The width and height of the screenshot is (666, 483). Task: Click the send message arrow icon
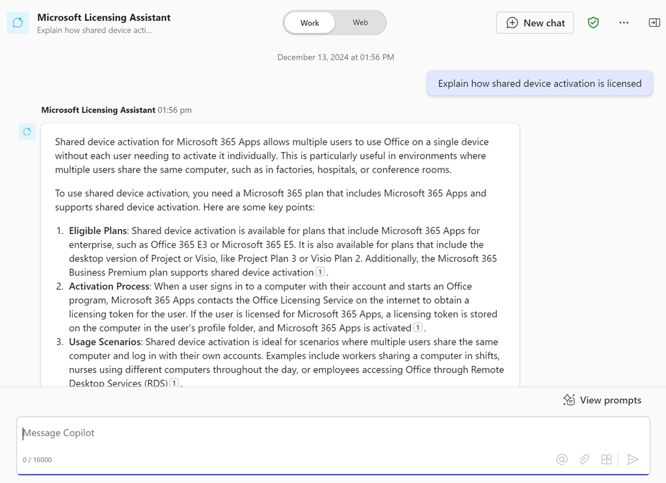(632, 460)
